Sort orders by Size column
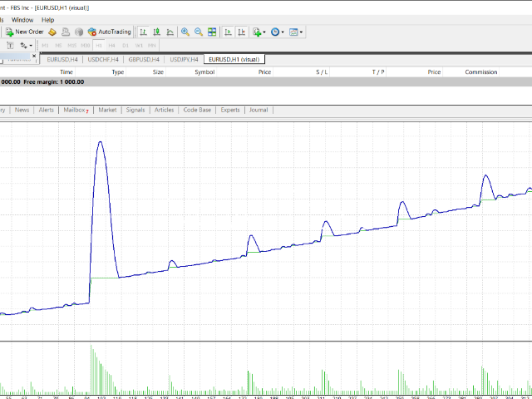Screen dimensions: 532x399 [x=158, y=72]
